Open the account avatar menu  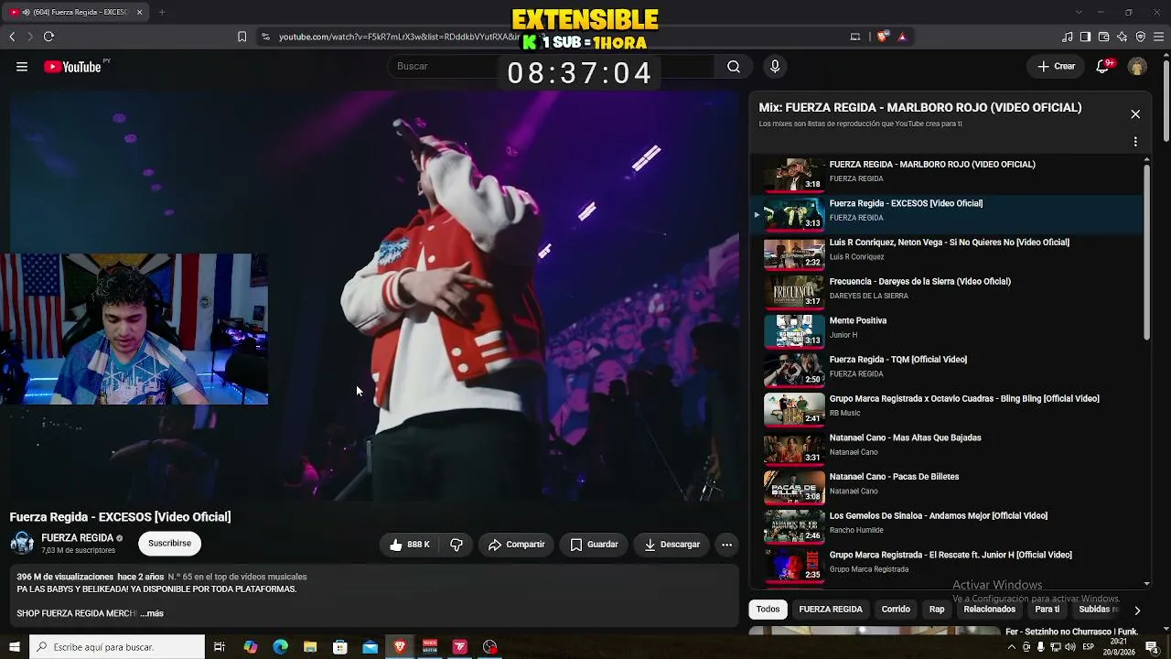(1137, 66)
